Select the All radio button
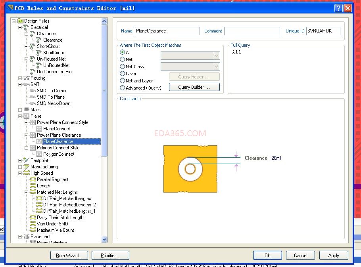This screenshot has width=361, height=267. (x=123, y=52)
